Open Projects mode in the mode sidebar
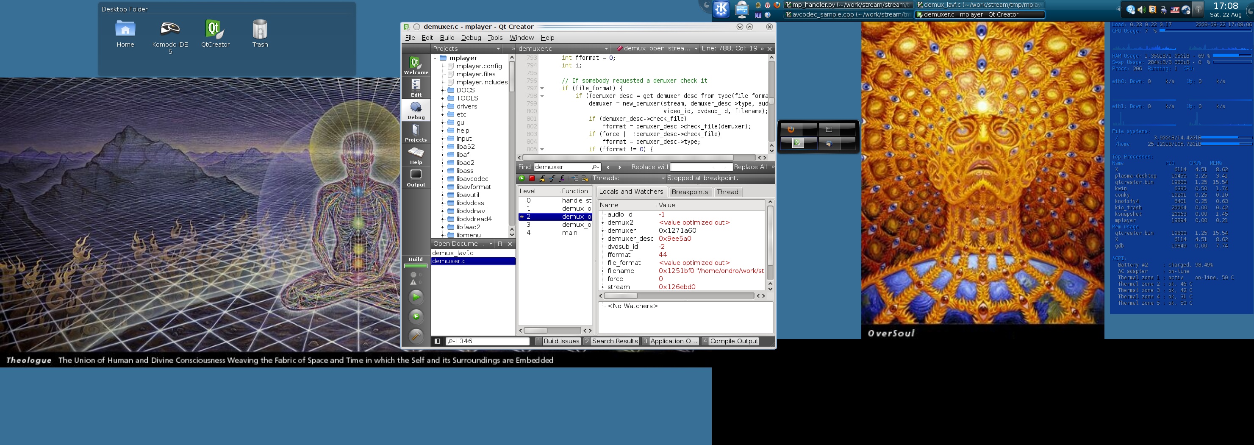This screenshot has width=1254, height=445. click(416, 133)
